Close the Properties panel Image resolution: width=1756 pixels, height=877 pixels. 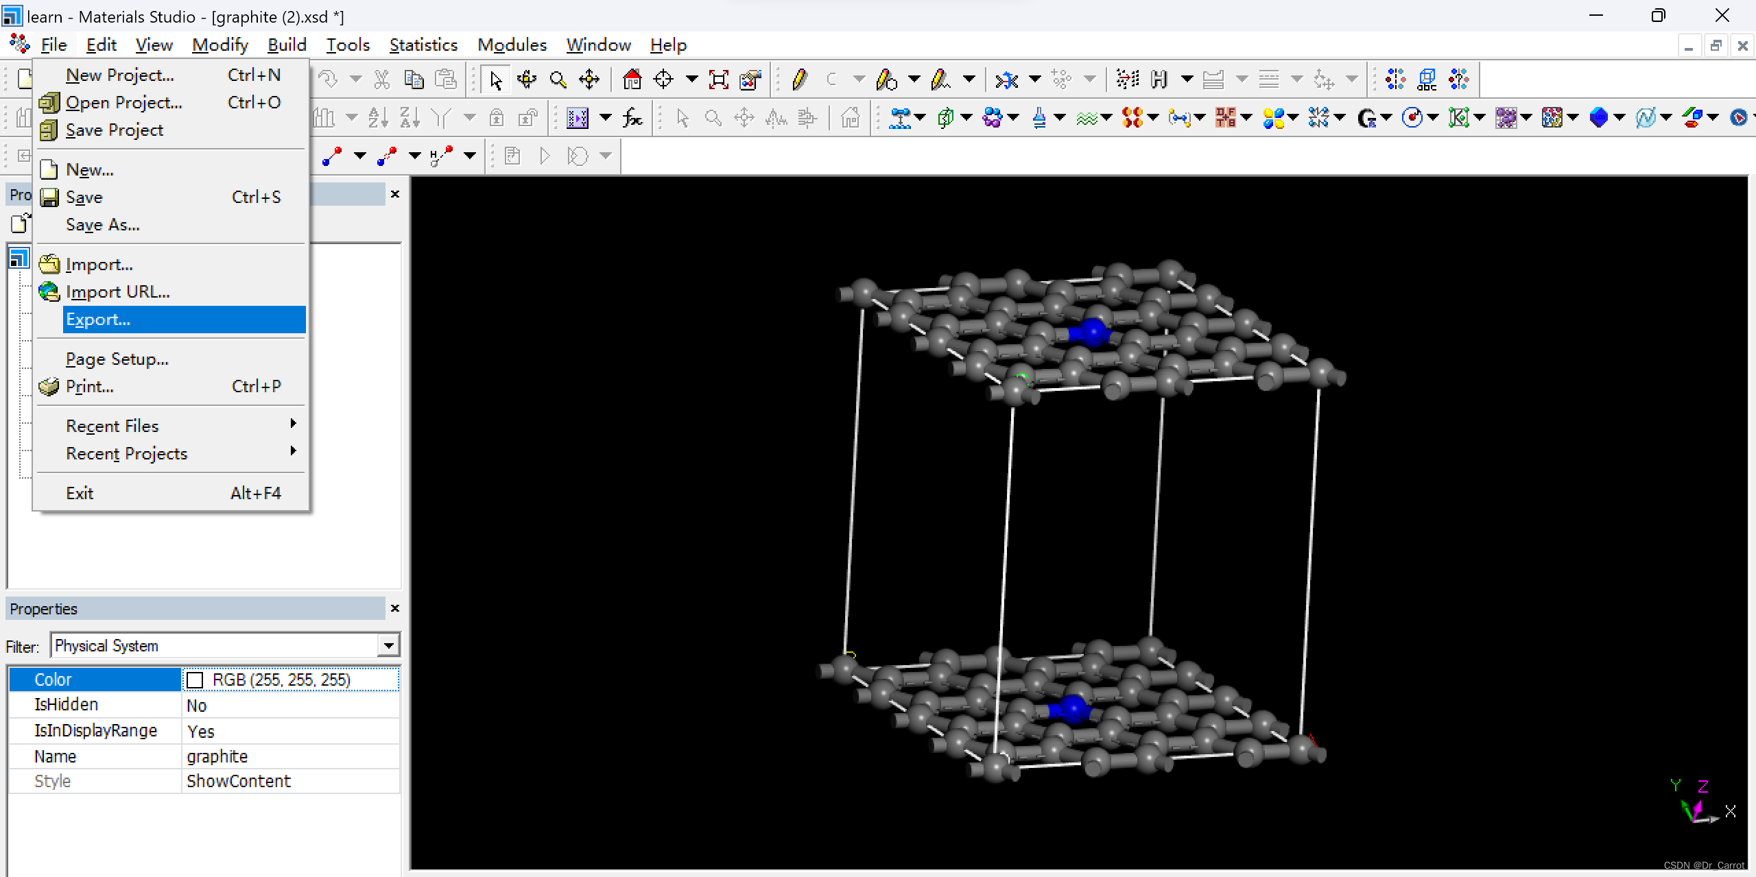pos(394,608)
